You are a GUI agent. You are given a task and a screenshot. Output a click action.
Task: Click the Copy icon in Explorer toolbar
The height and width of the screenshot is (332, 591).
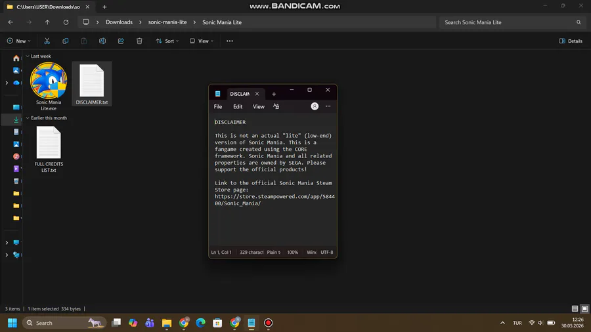65,41
